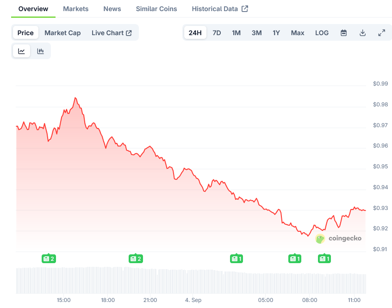392x308 pixels.
Task: Select the 1Y time range
Action: (x=276, y=33)
